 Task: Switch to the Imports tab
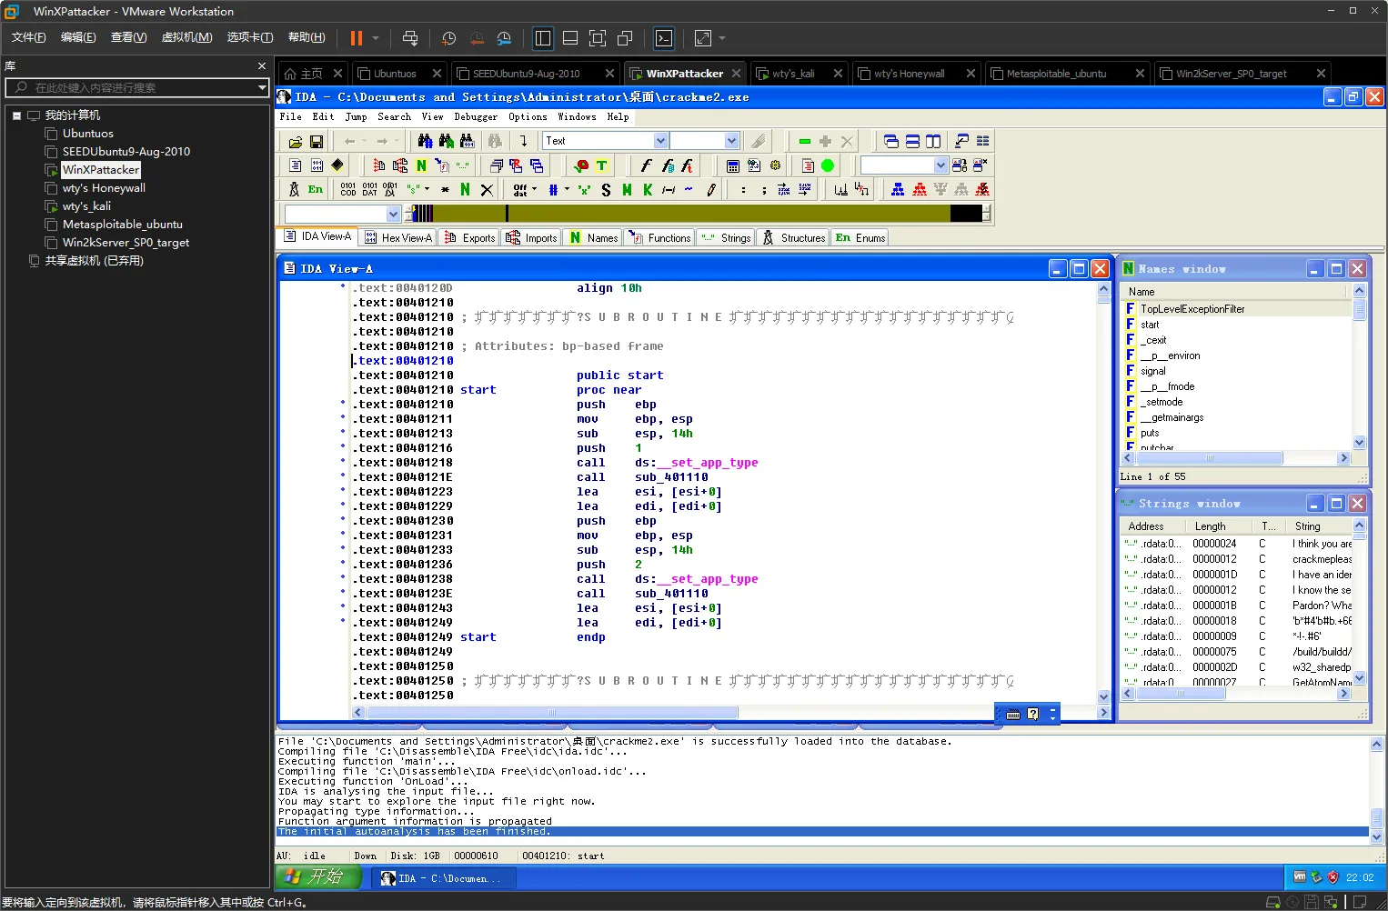tap(531, 237)
